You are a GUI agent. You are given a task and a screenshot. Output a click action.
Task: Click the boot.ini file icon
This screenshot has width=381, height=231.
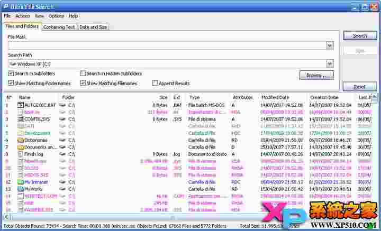point(21,112)
